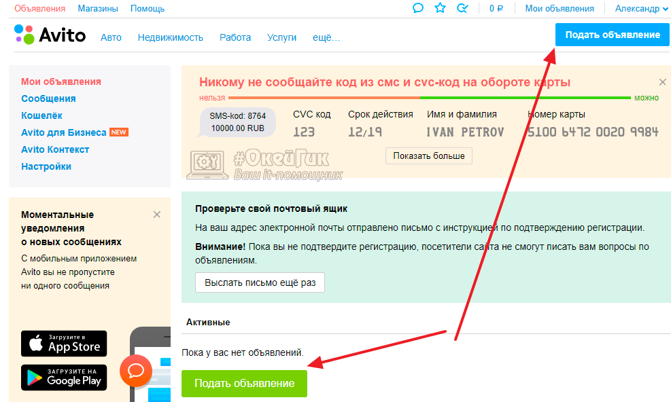Open favorites star icon in header
This screenshot has width=671, height=402.
[440, 8]
